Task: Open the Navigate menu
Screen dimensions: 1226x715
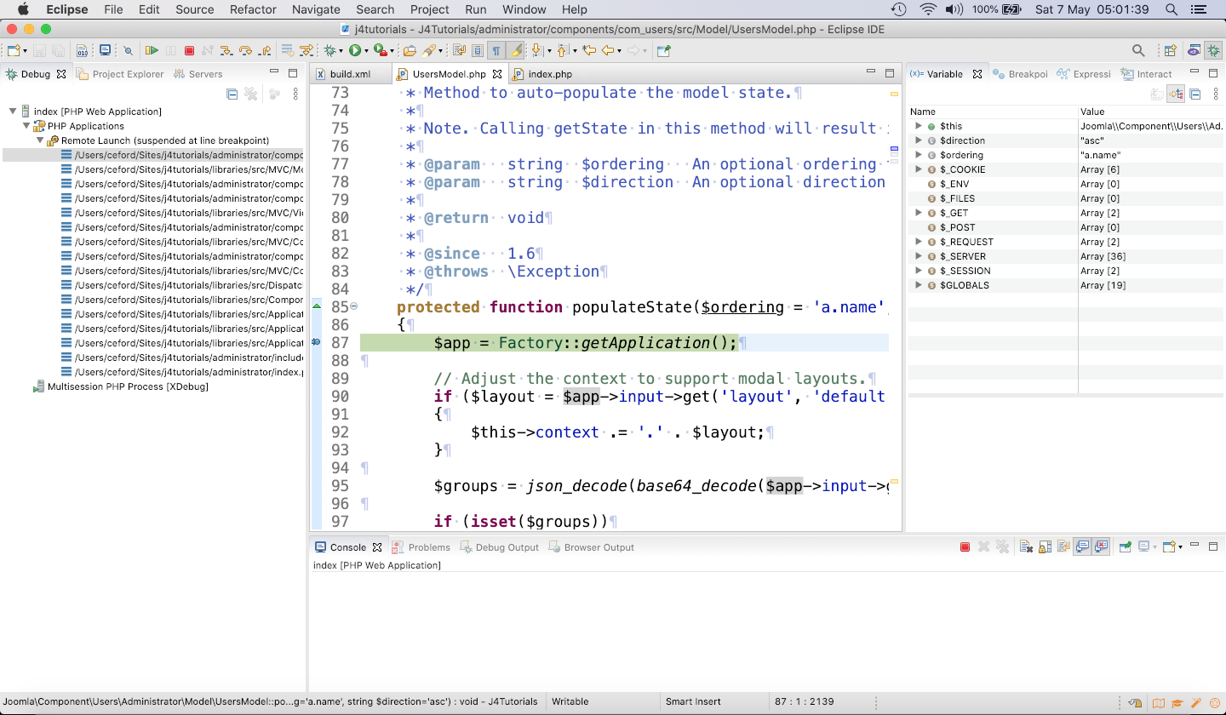Action: (x=316, y=10)
